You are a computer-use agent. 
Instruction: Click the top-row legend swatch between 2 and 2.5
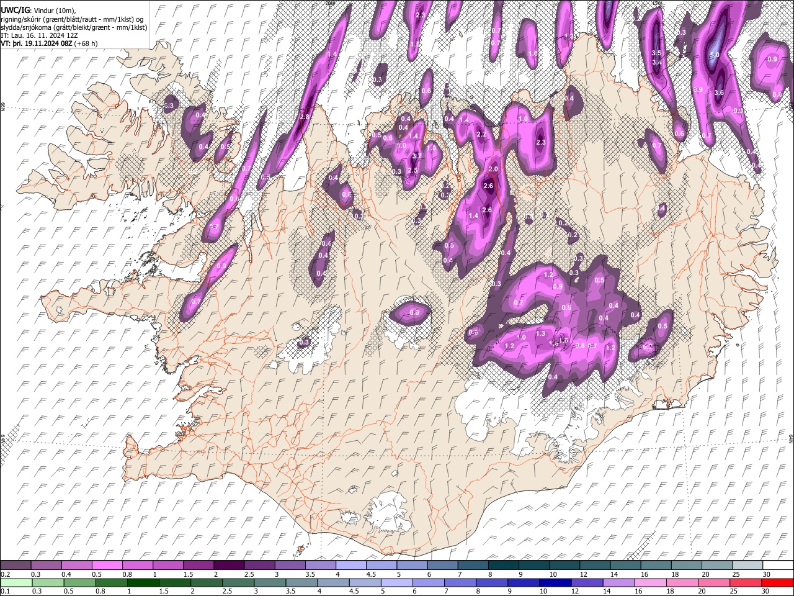230,565
